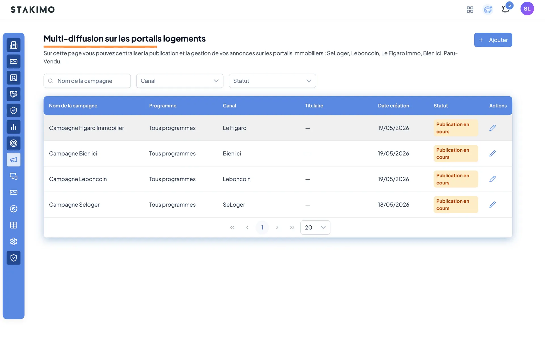This screenshot has height=341, width=545.
Task: Select page 1 in pagination
Action: [x=262, y=227]
